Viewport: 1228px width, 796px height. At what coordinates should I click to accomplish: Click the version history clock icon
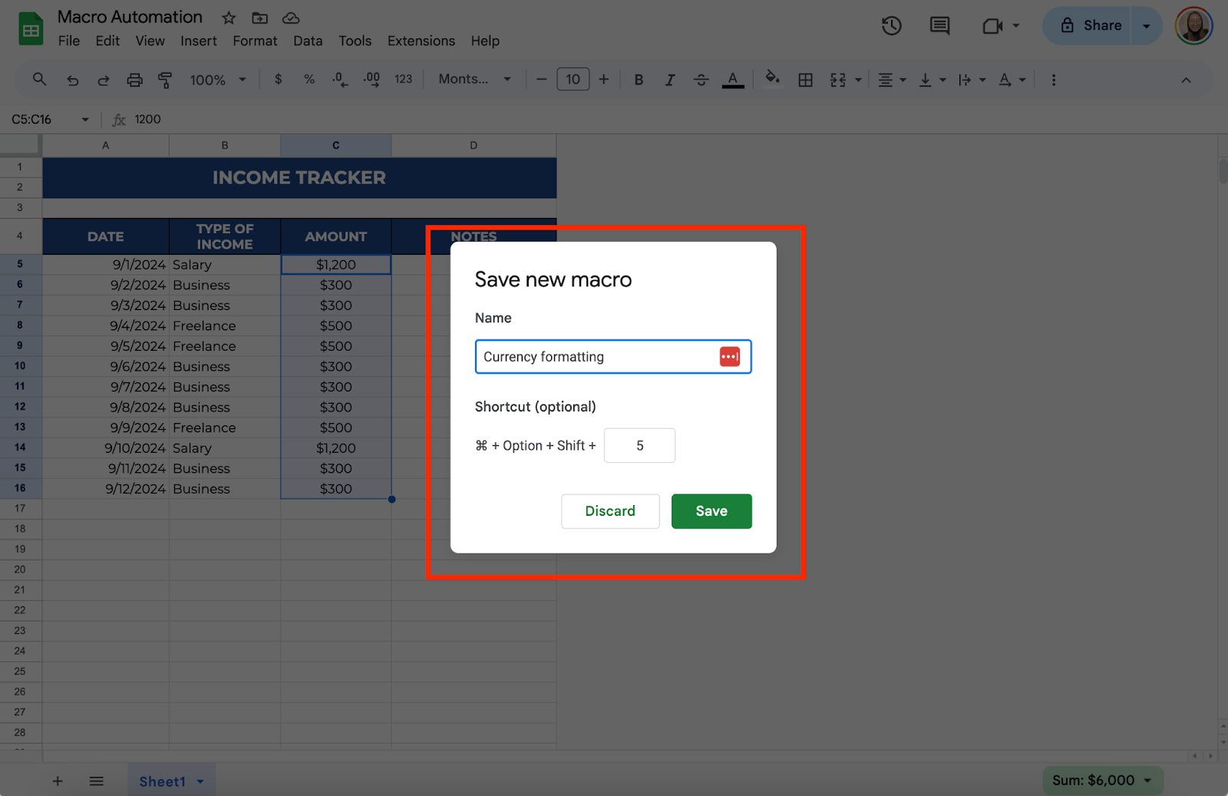[891, 25]
